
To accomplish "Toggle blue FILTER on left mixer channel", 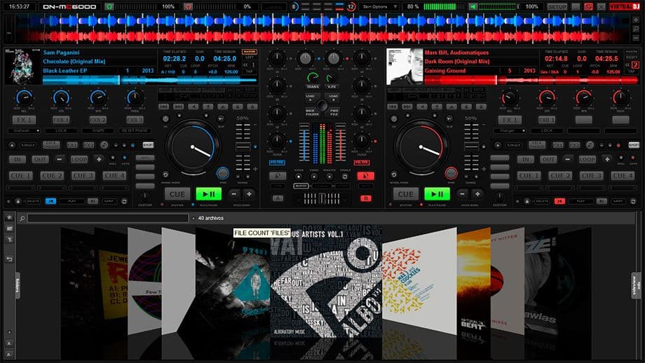I will [277, 163].
